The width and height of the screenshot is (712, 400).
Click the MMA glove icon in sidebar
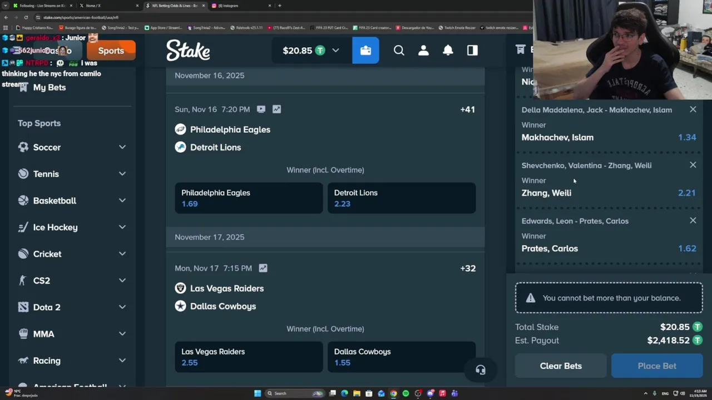(x=23, y=334)
